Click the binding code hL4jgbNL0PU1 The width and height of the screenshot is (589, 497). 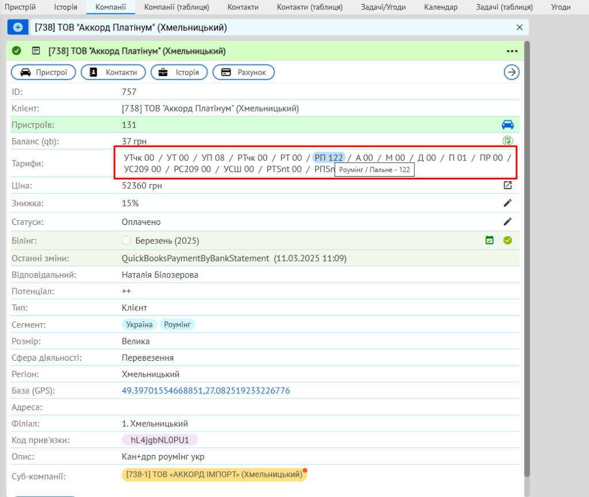tap(160, 440)
